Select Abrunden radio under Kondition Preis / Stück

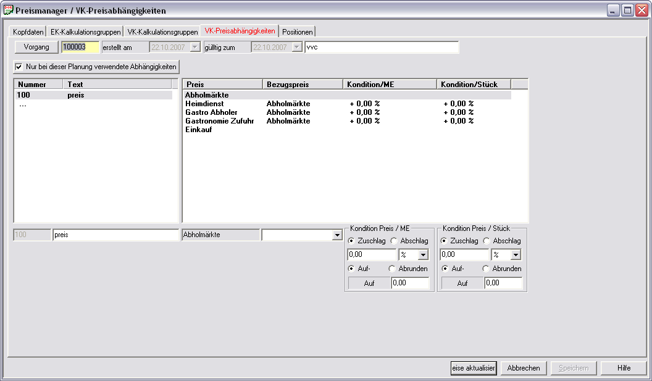point(486,269)
